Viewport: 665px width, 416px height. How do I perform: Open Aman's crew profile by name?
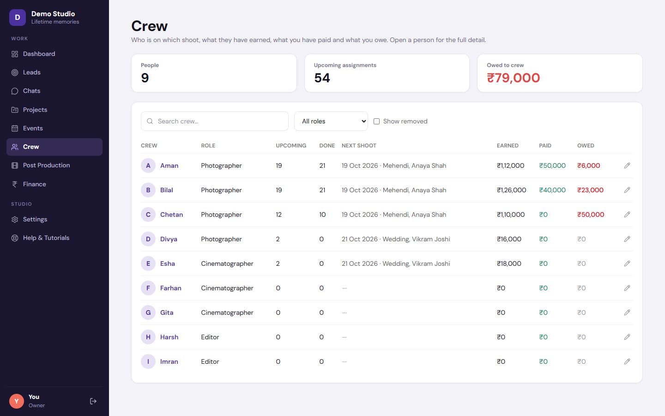click(169, 165)
